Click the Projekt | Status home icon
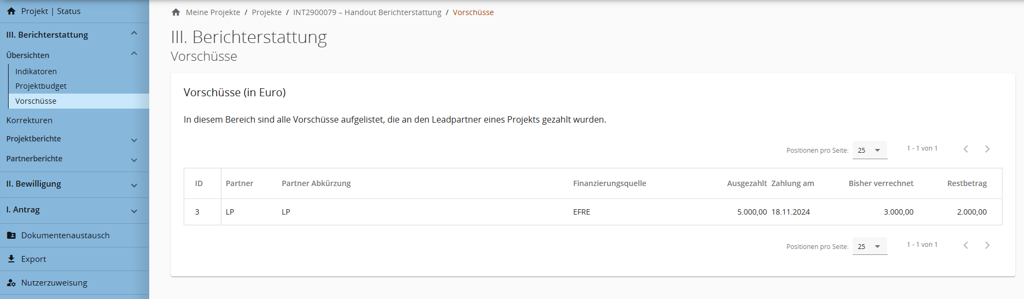This screenshot has width=1024, height=299. coord(11,11)
